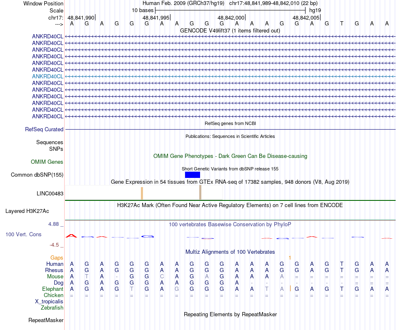Click the H3K27Ac Mark ENCODE title
The height and width of the screenshot is (330, 396).
point(230,205)
